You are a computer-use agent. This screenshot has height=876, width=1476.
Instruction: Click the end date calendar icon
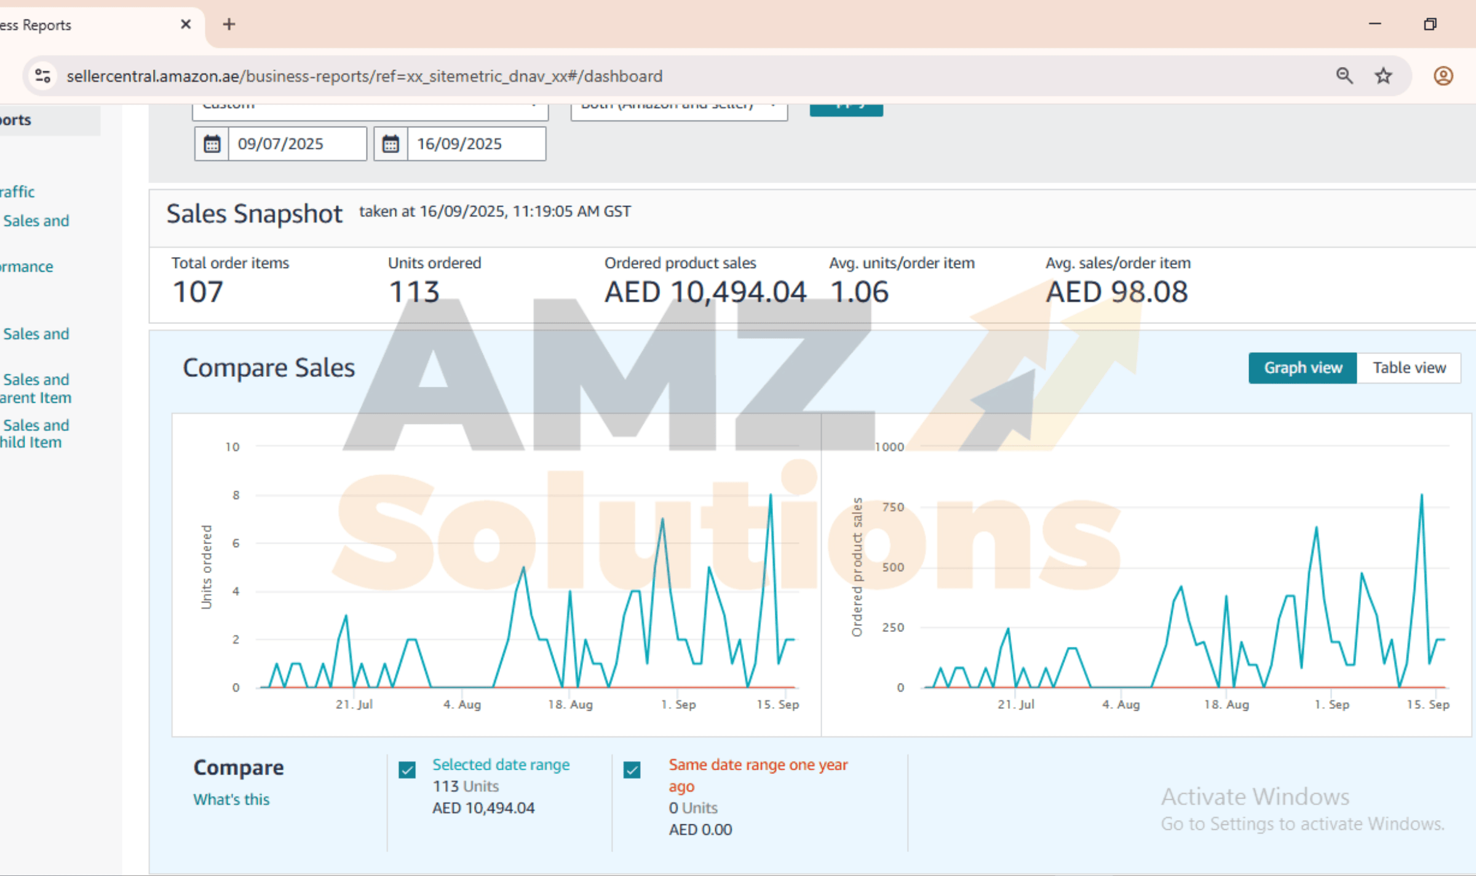coord(391,144)
